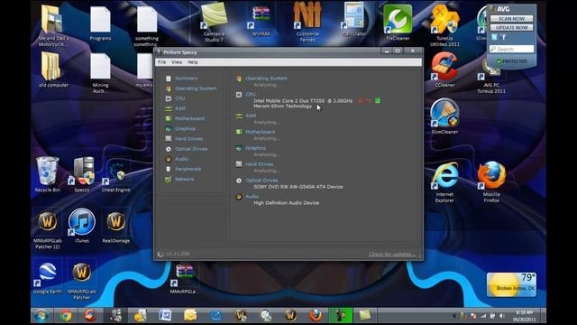Open the Calculator desktop shortcut
Viewport: 577px width, 325px height.
[354, 20]
